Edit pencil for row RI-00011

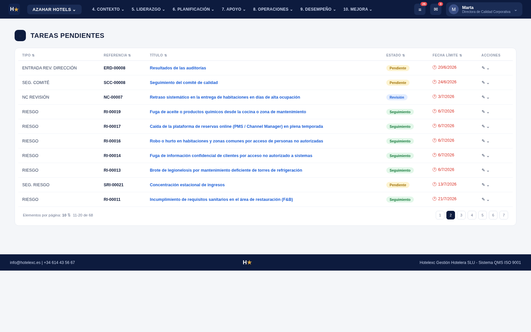click(483, 200)
